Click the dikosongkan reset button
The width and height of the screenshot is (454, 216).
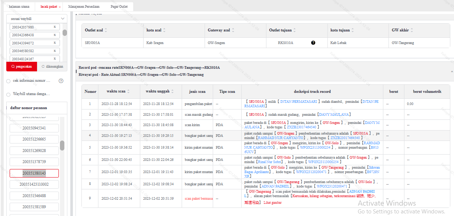(52, 67)
